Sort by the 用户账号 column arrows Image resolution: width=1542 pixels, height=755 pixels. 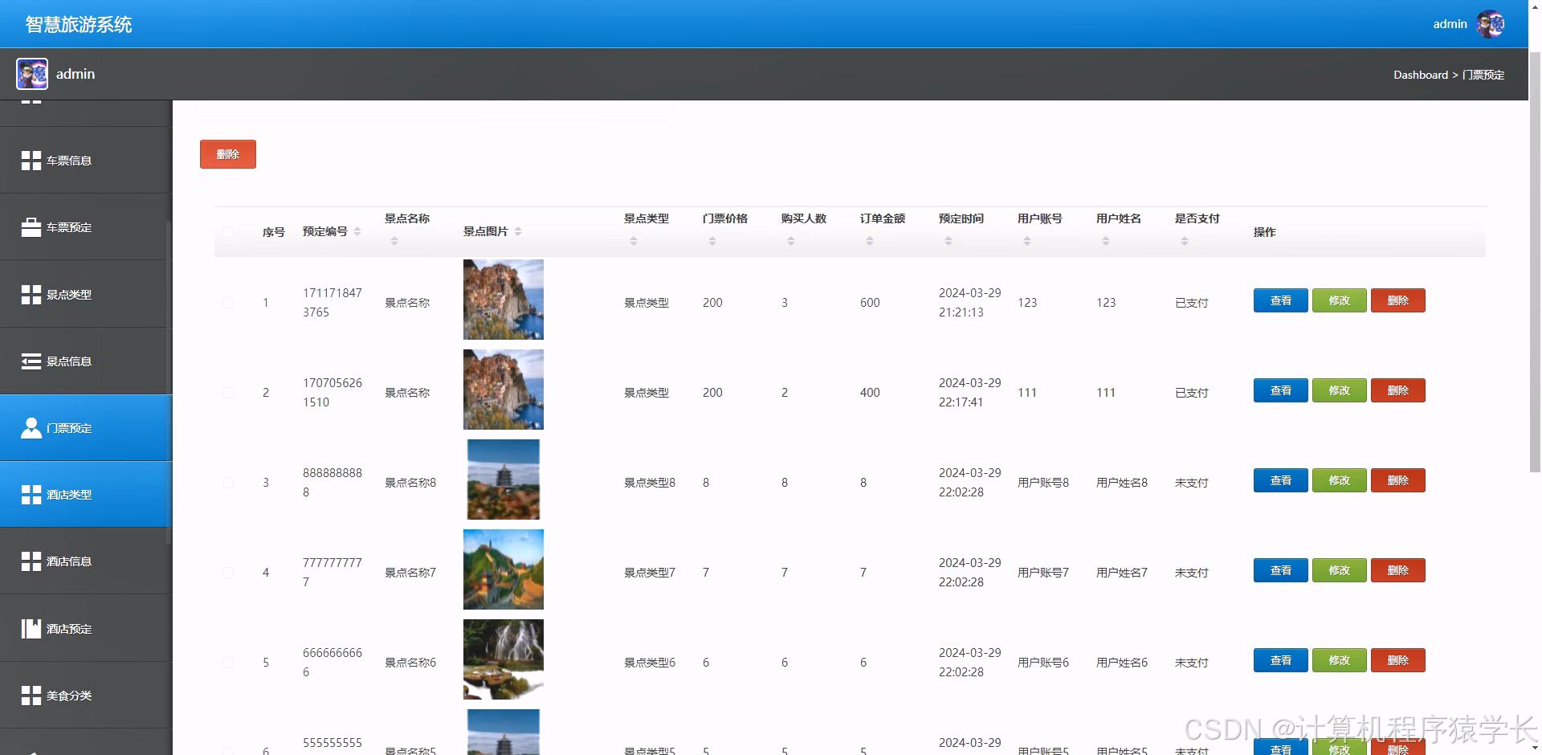[1027, 241]
